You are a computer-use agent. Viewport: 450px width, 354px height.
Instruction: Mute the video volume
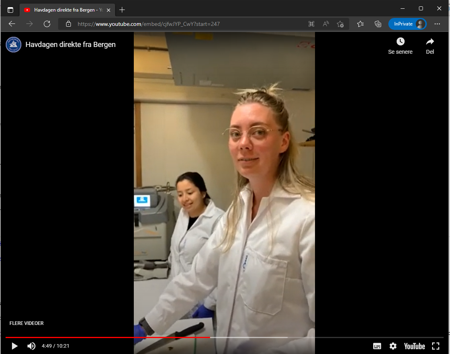click(31, 346)
